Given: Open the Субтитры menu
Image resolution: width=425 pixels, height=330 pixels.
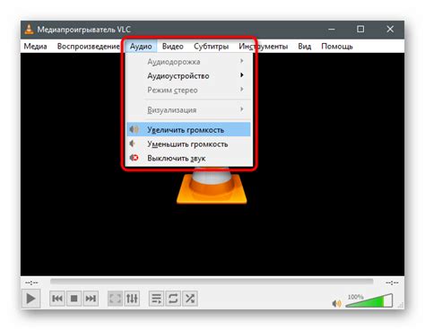Looking at the screenshot, I should pos(211,47).
